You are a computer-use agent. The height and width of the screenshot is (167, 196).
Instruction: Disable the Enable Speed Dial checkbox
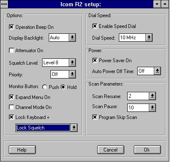coord(95,26)
